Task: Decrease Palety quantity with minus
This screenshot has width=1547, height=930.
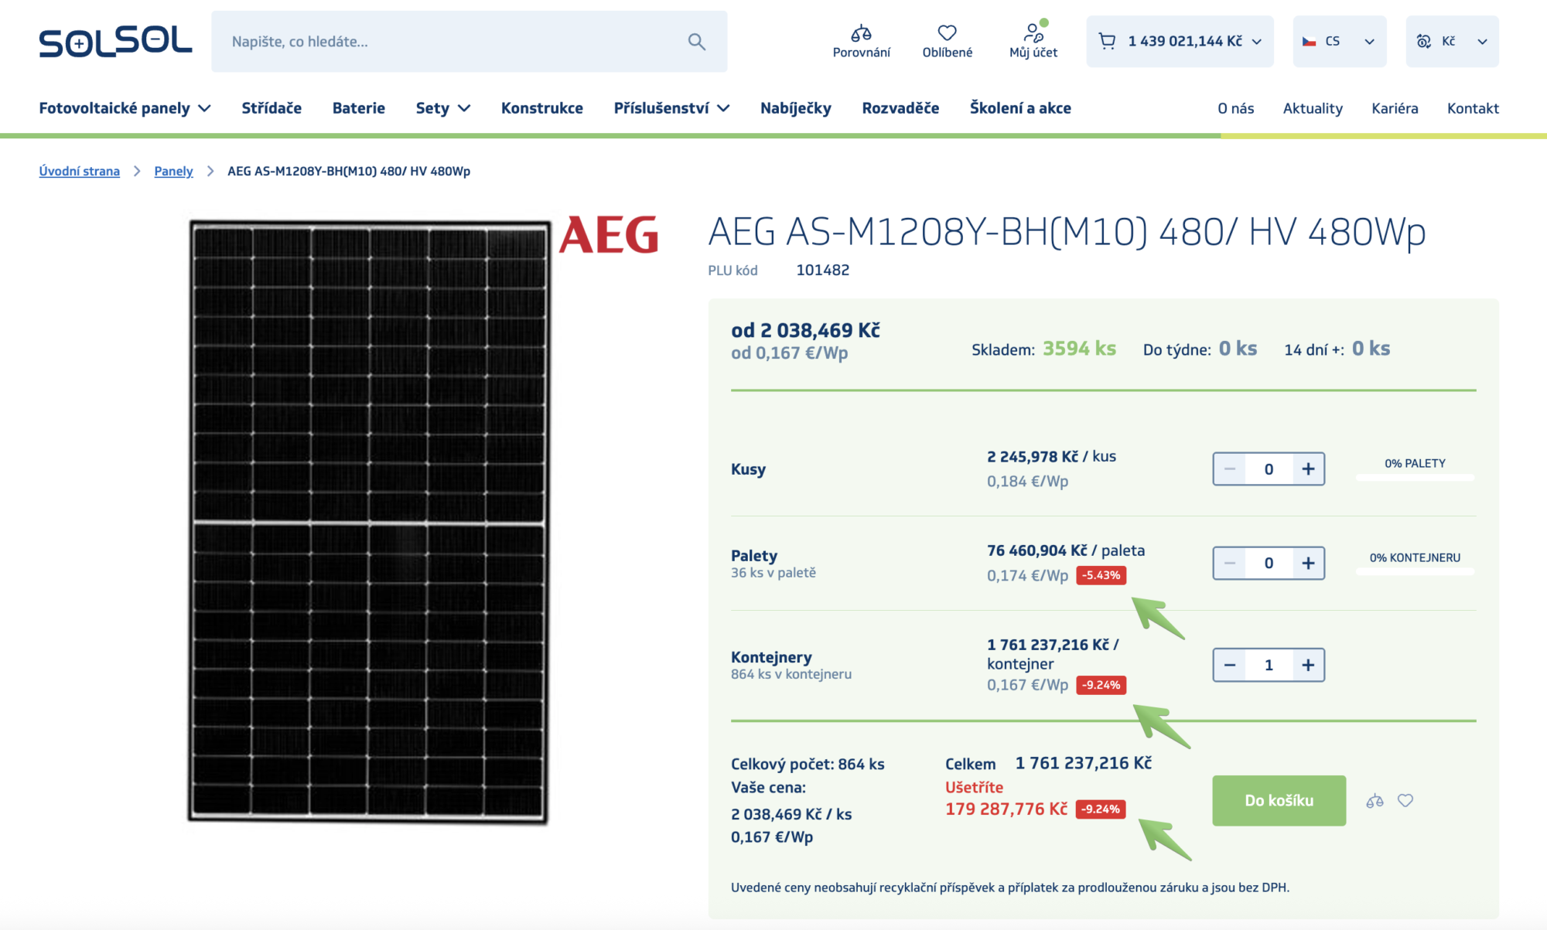Action: pyautogui.click(x=1229, y=564)
